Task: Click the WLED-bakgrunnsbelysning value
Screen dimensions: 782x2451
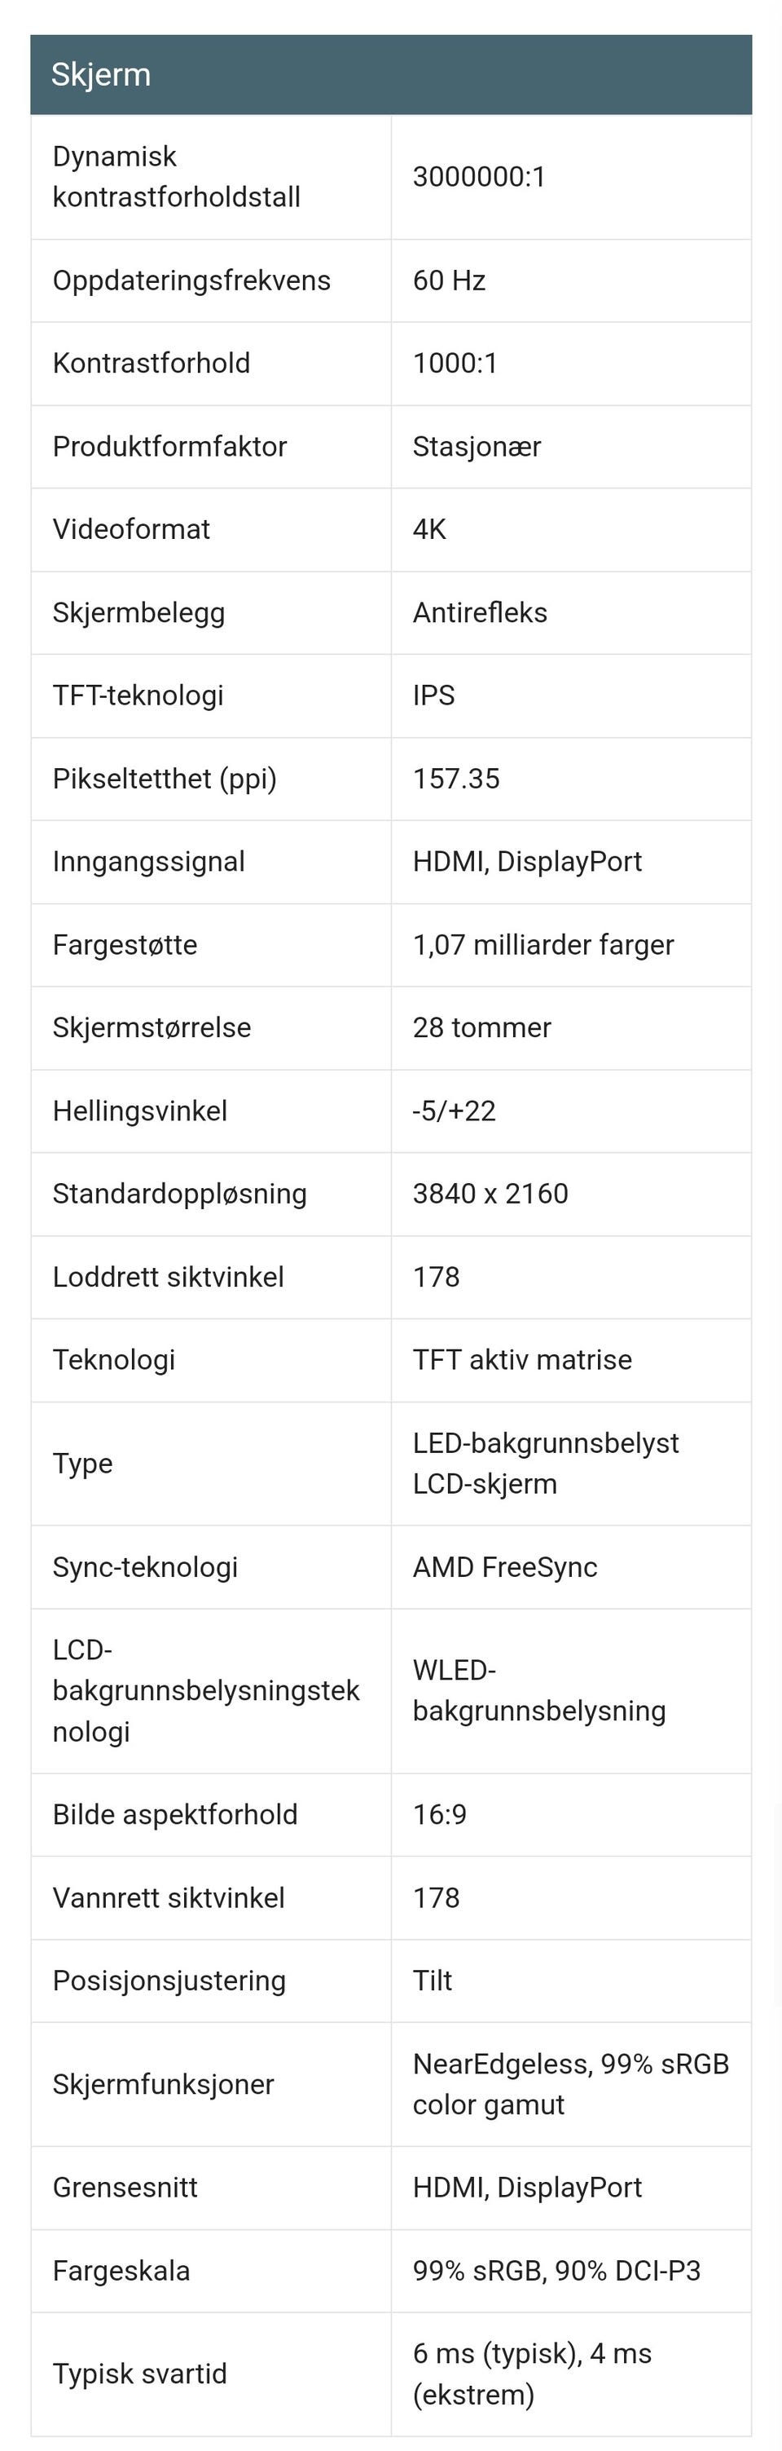Action: (x=538, y=1691)
